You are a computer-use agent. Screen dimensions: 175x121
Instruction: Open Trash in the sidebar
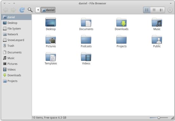[x=17, y=46]
